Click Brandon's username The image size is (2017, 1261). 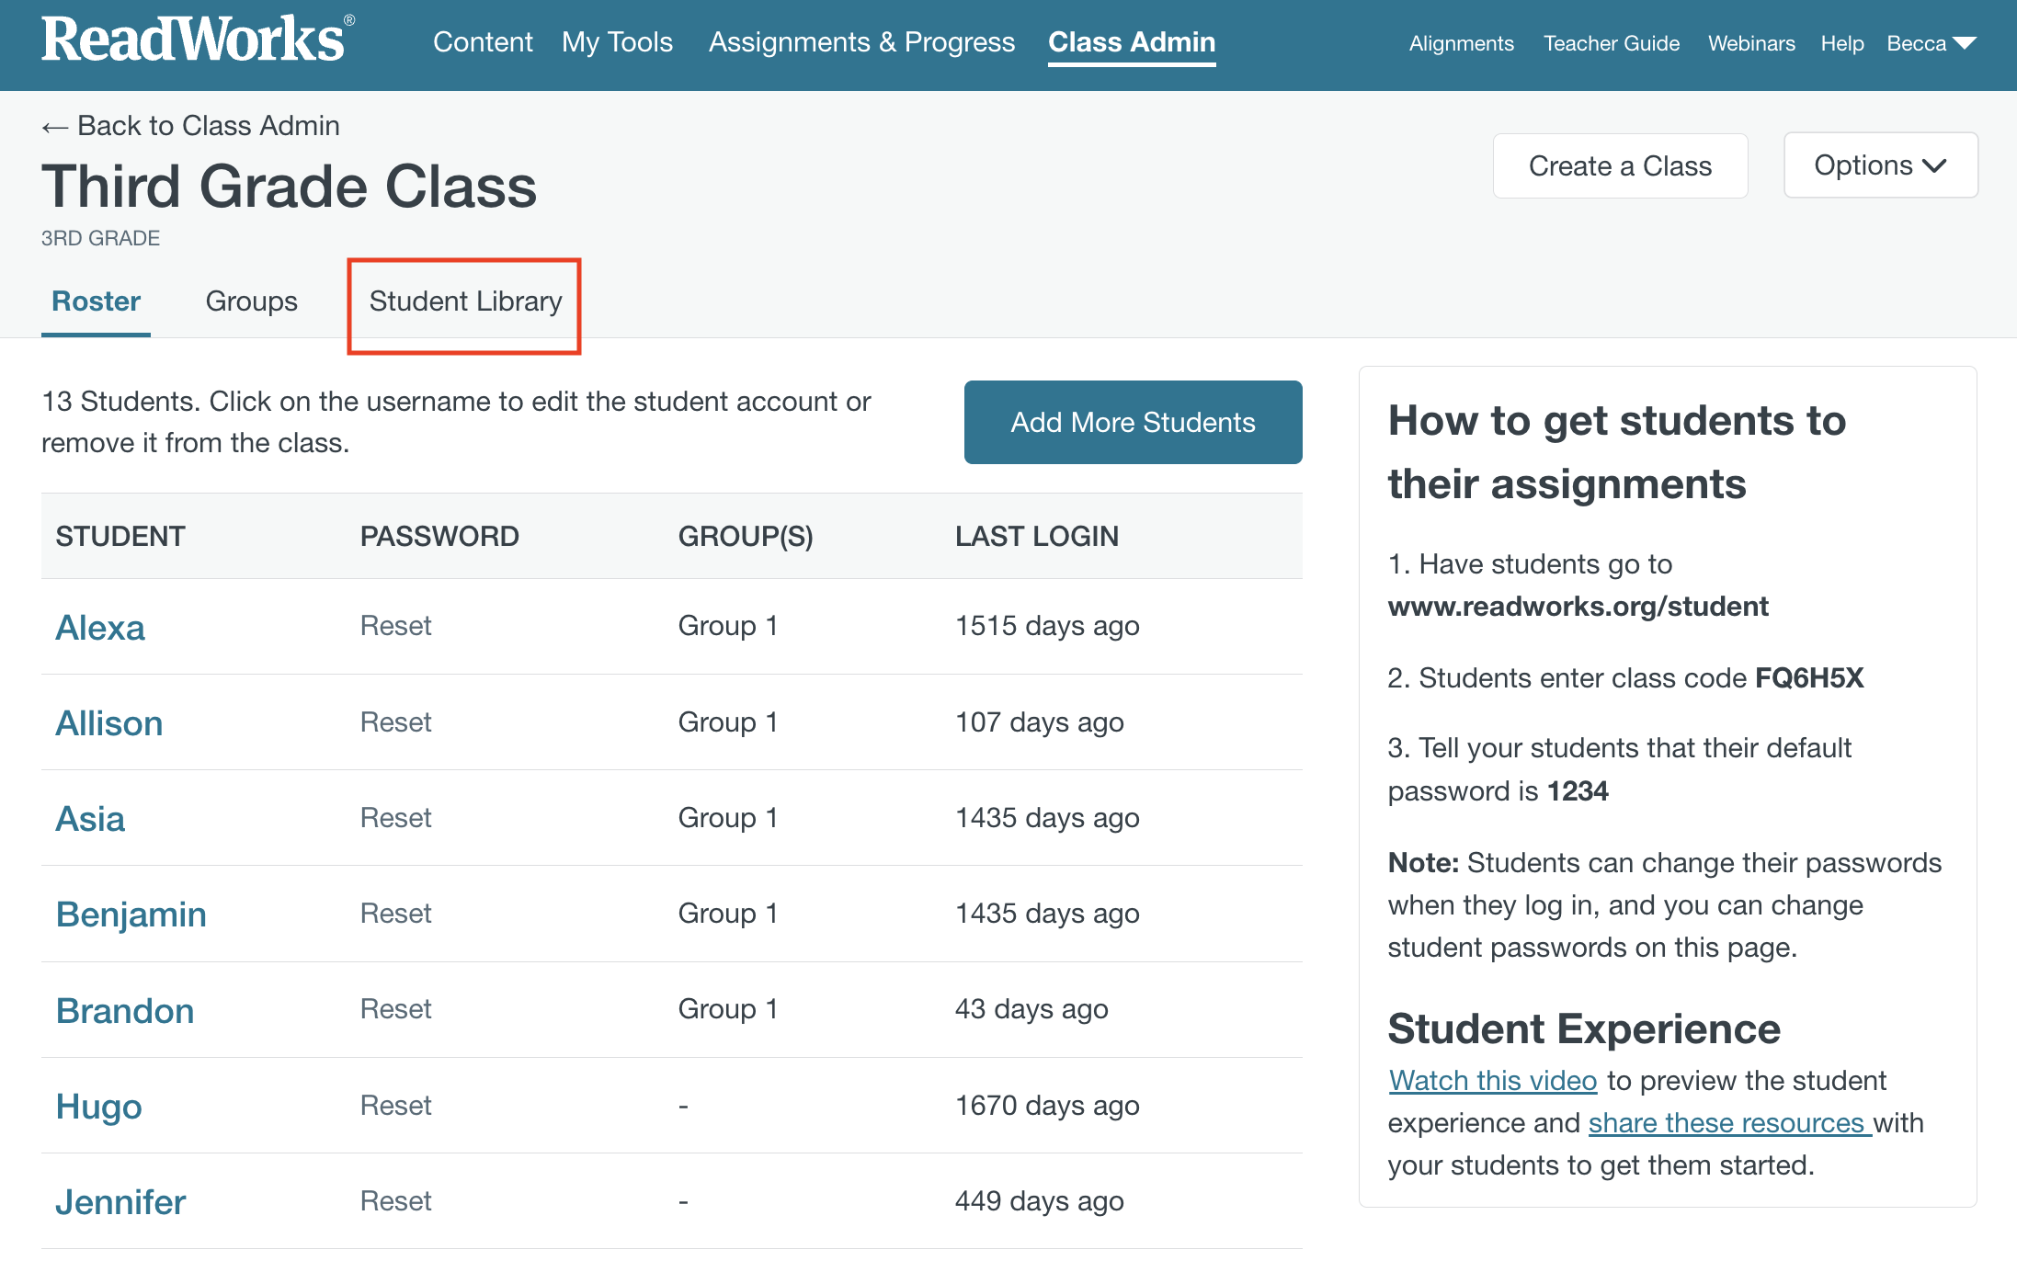pyautogui.click(x=125, y=1011)
